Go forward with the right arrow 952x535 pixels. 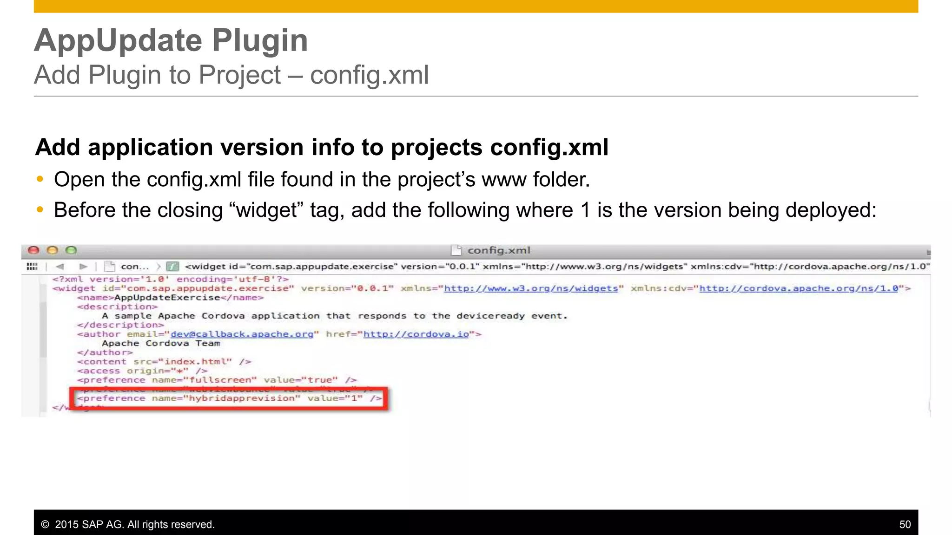pyautogui.click(x=83, y=266)
